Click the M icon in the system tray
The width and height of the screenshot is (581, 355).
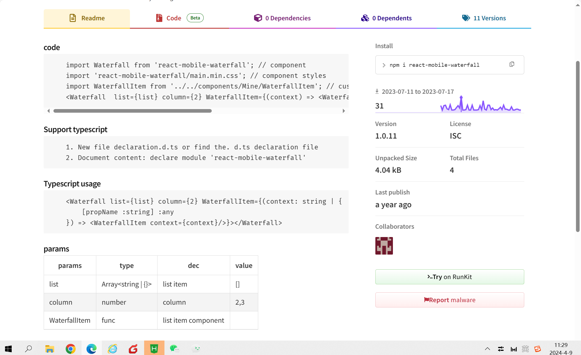pyautogui.click(x=514, y=349)
